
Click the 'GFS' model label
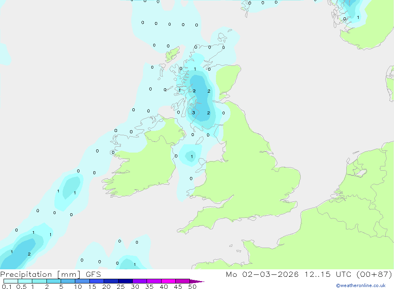[93, 274]
